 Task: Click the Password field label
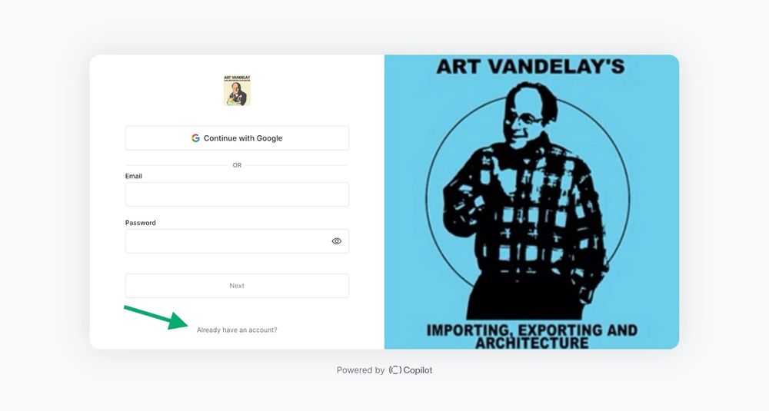[140, 222]
